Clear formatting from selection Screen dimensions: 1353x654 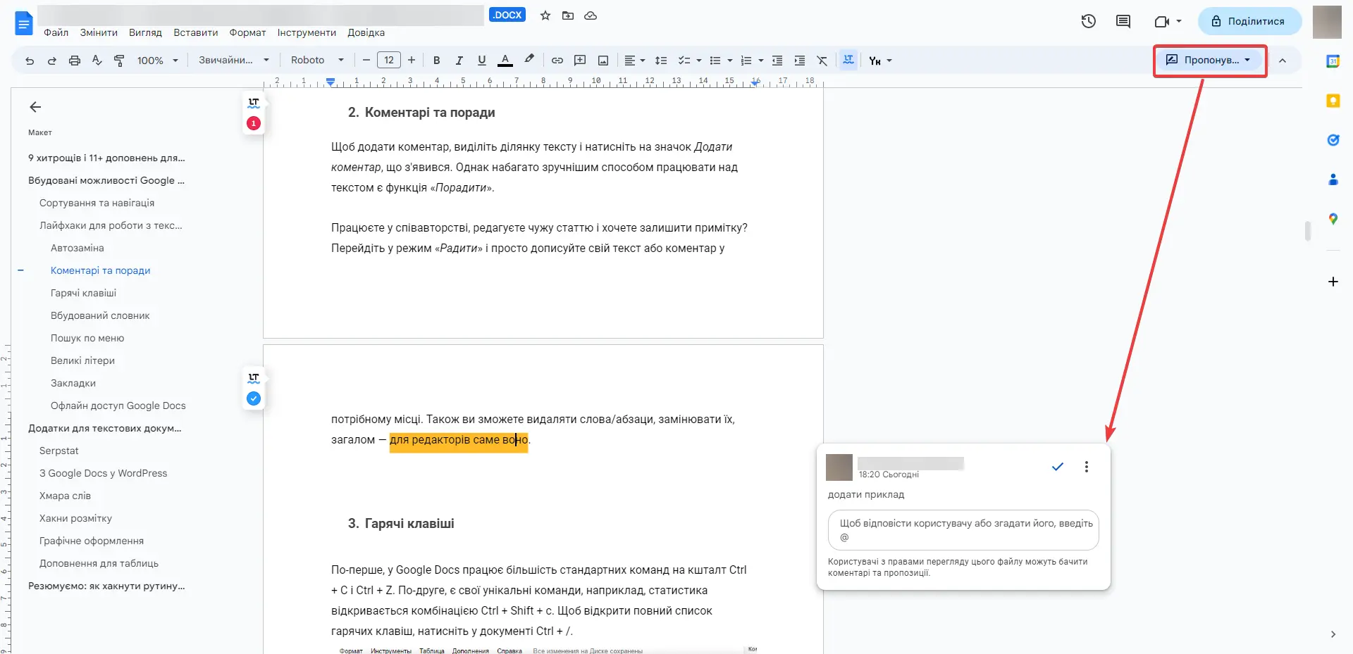click(x=822, y=61)
